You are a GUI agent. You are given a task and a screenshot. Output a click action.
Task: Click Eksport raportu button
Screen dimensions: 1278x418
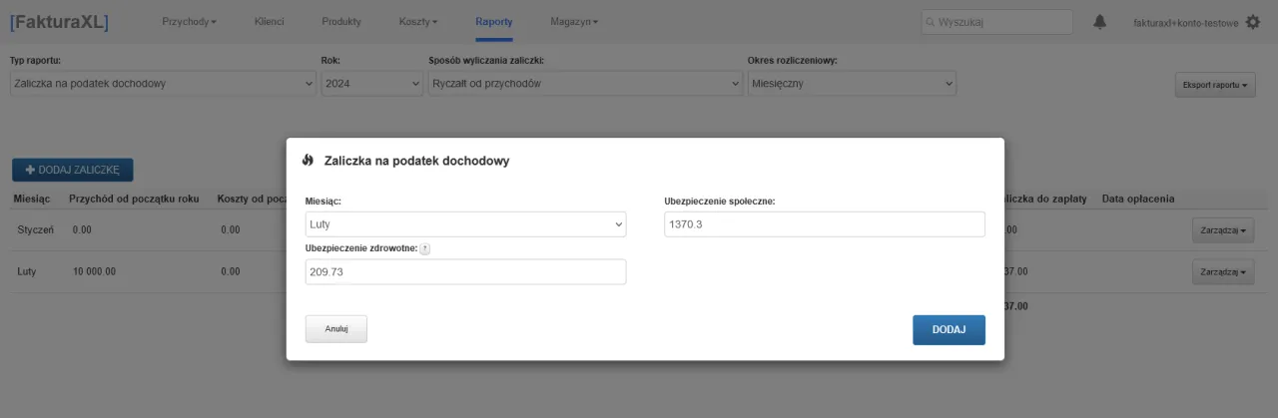[x=1214, y=85]
